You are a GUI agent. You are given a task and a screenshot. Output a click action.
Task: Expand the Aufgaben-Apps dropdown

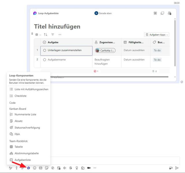(x=157, y=35)
